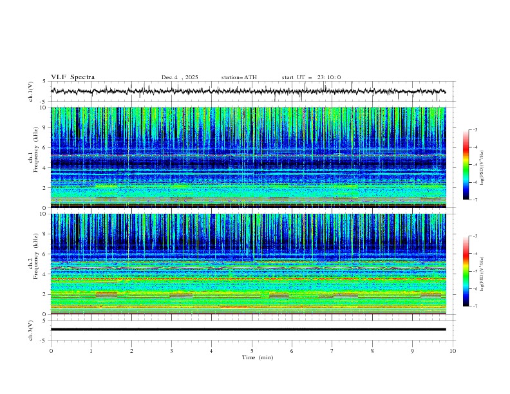This screenshot has height=394, width=510.
Task: Click inside the ch.2 spectrogram panel
Action: (249, 264)
